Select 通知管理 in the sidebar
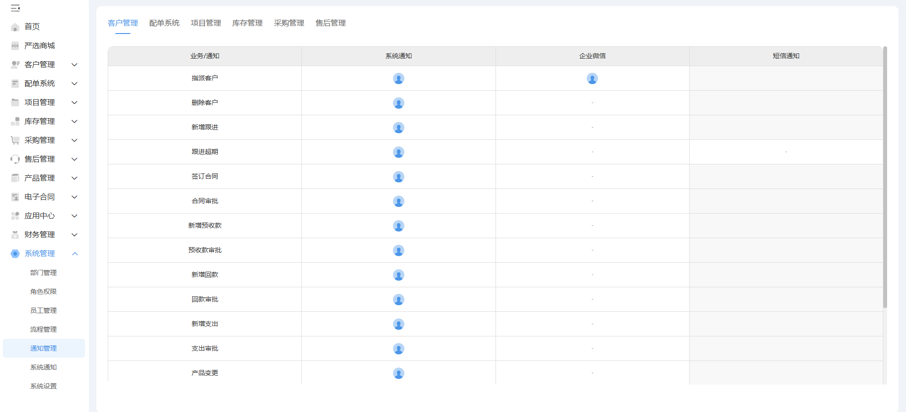Viewport: 906px width, 412px height. [x=43, y=348]
